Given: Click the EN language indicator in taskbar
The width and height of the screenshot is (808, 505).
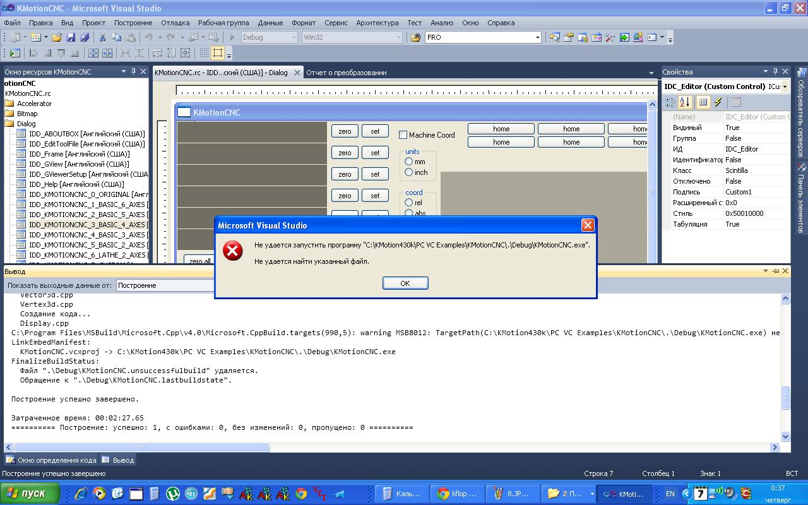Looking at the screenshot, I should tap(670, 494).
